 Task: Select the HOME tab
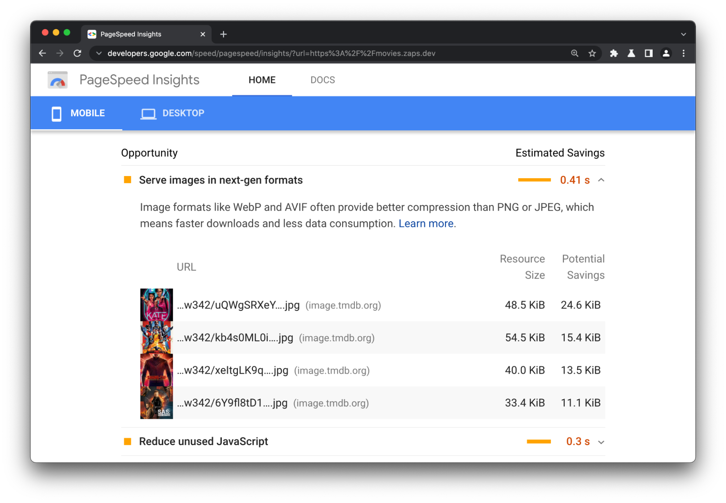(262, 79)
